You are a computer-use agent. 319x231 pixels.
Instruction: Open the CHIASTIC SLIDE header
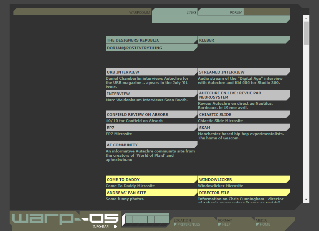pyautogui.click(x=244, y=114)
